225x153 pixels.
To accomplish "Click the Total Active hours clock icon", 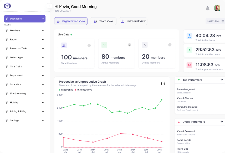I will point(190,36).
